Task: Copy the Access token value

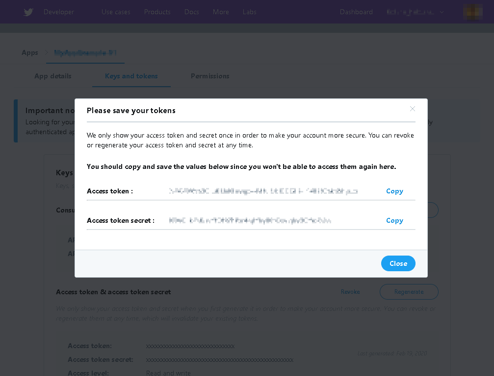Action: coord(394,191)
